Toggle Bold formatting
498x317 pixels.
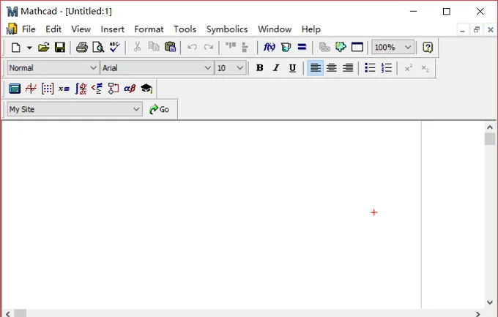(259, 68)
